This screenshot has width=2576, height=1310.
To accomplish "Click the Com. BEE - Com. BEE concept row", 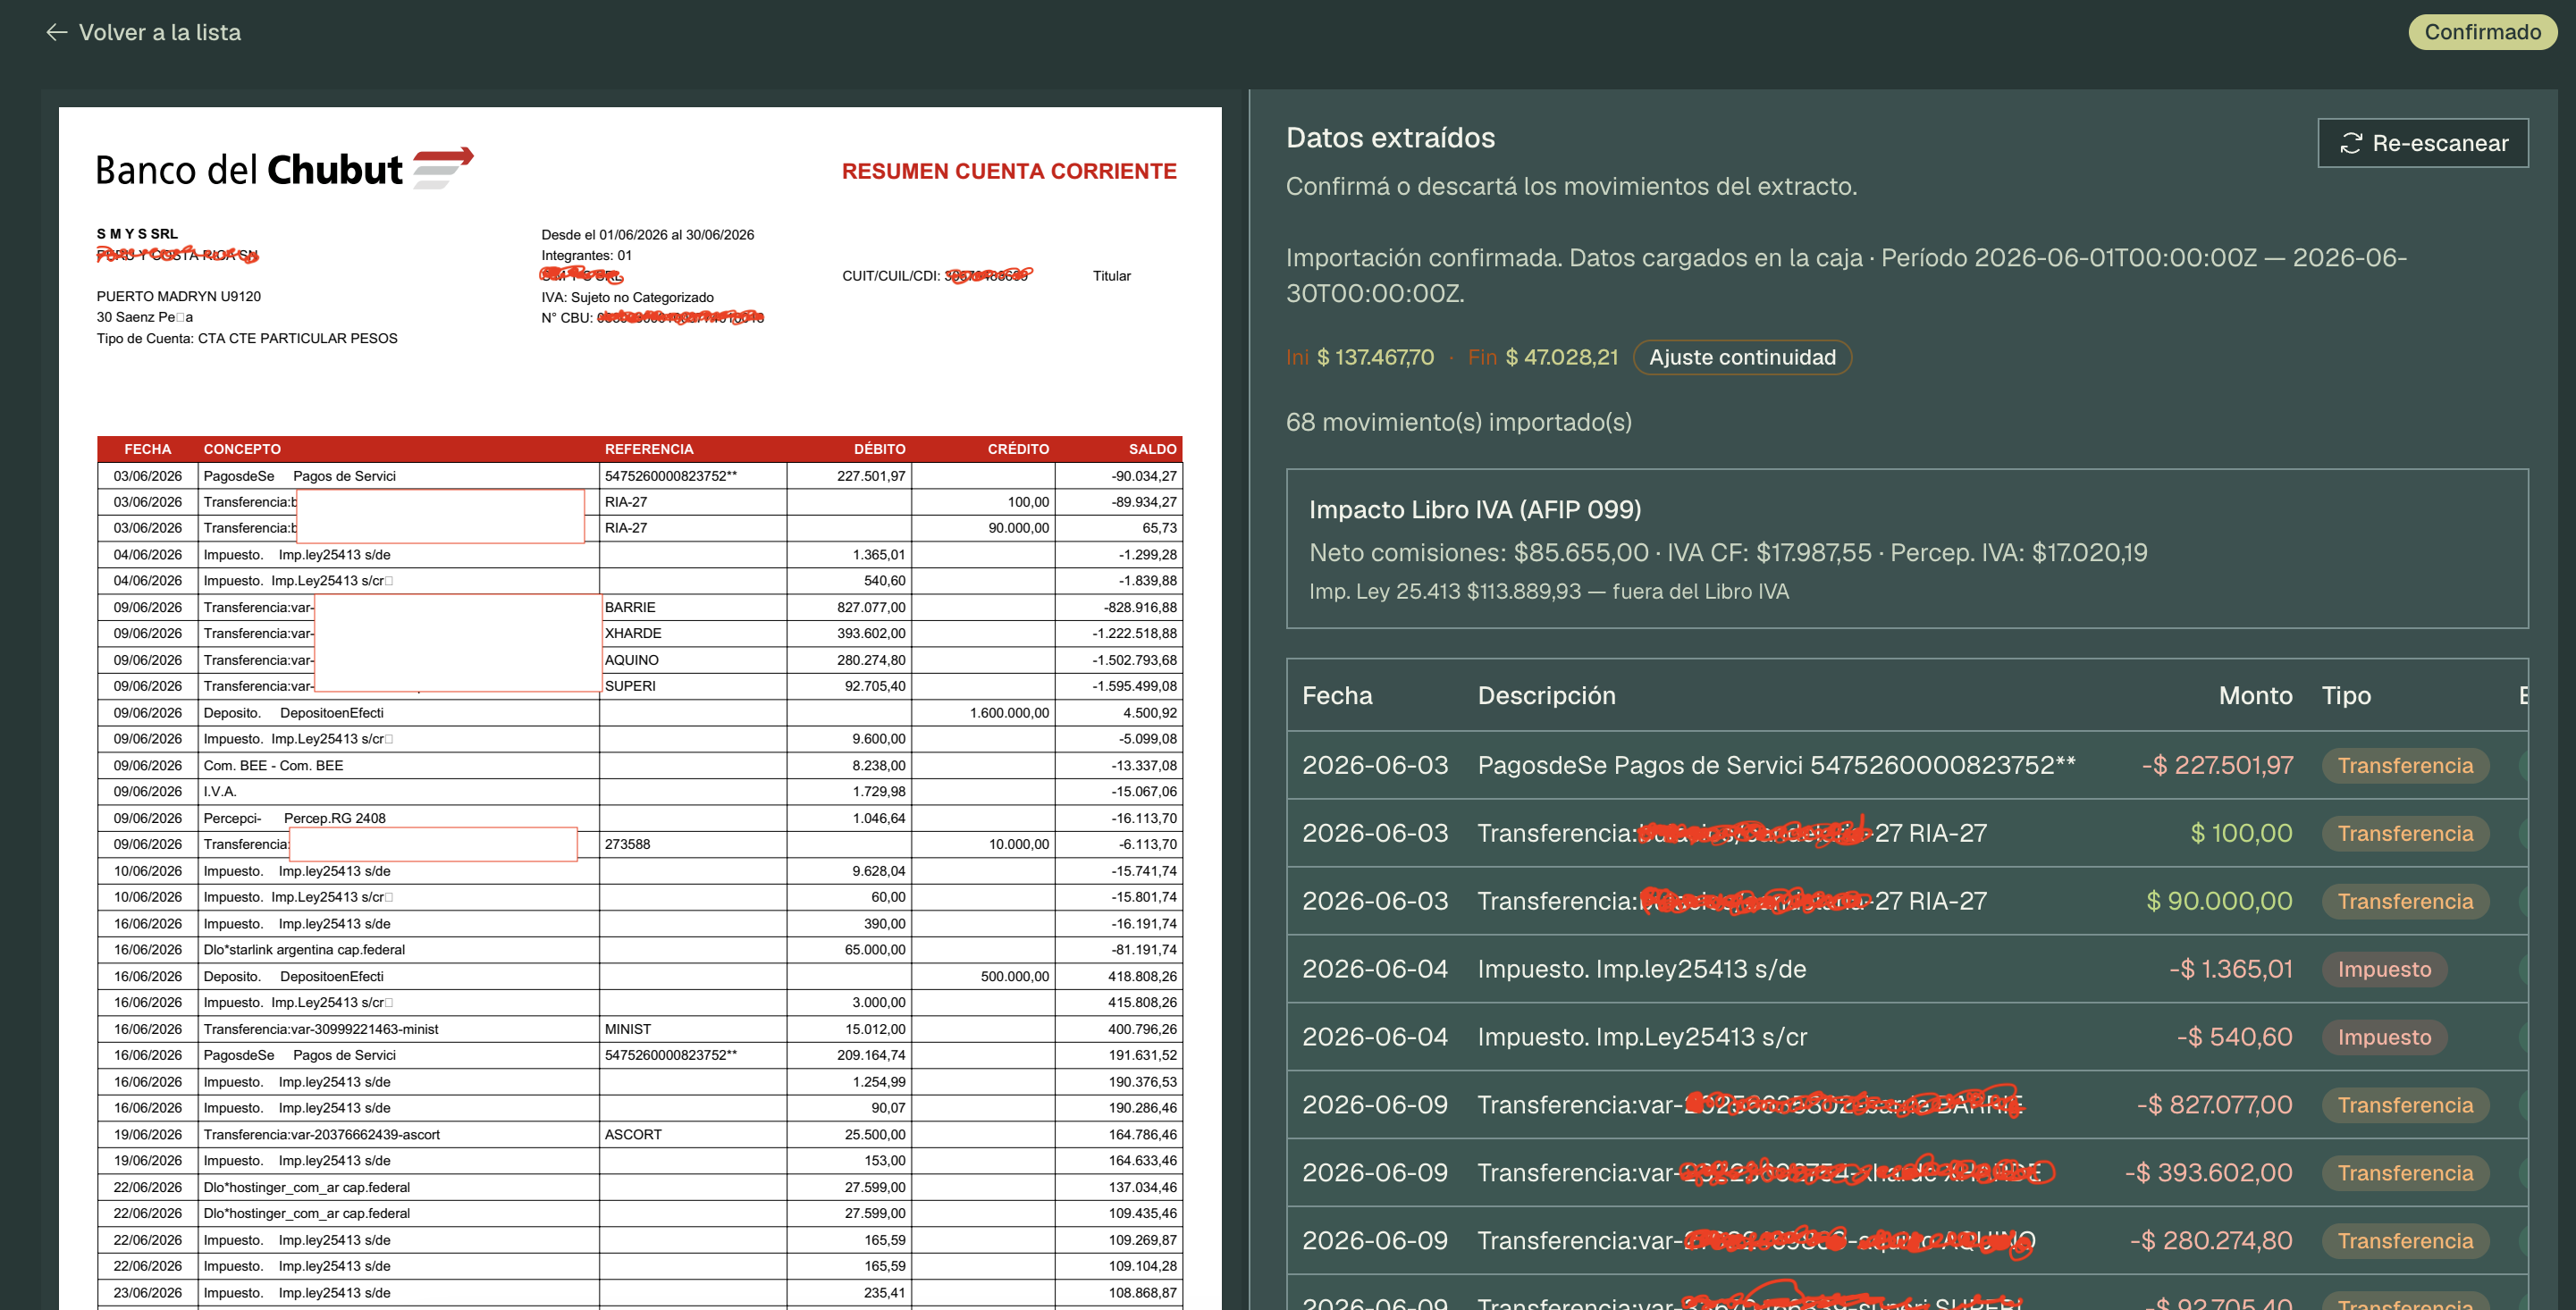I will pos(640,765).
